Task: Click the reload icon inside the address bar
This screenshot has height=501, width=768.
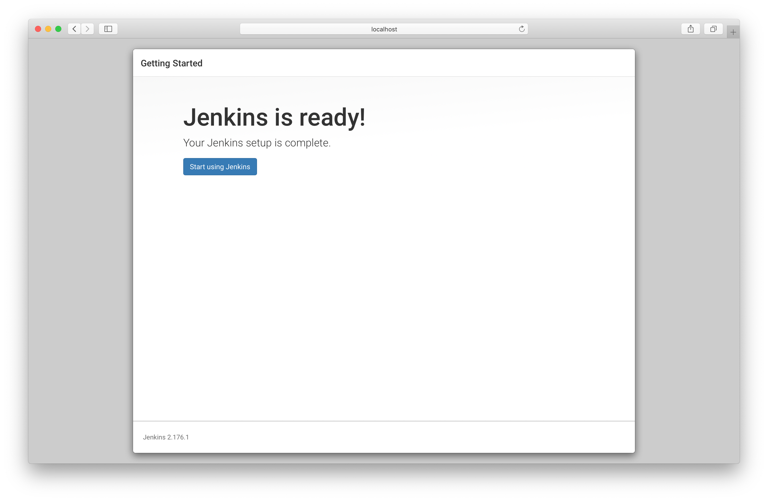Action: (x=521, y=29)
